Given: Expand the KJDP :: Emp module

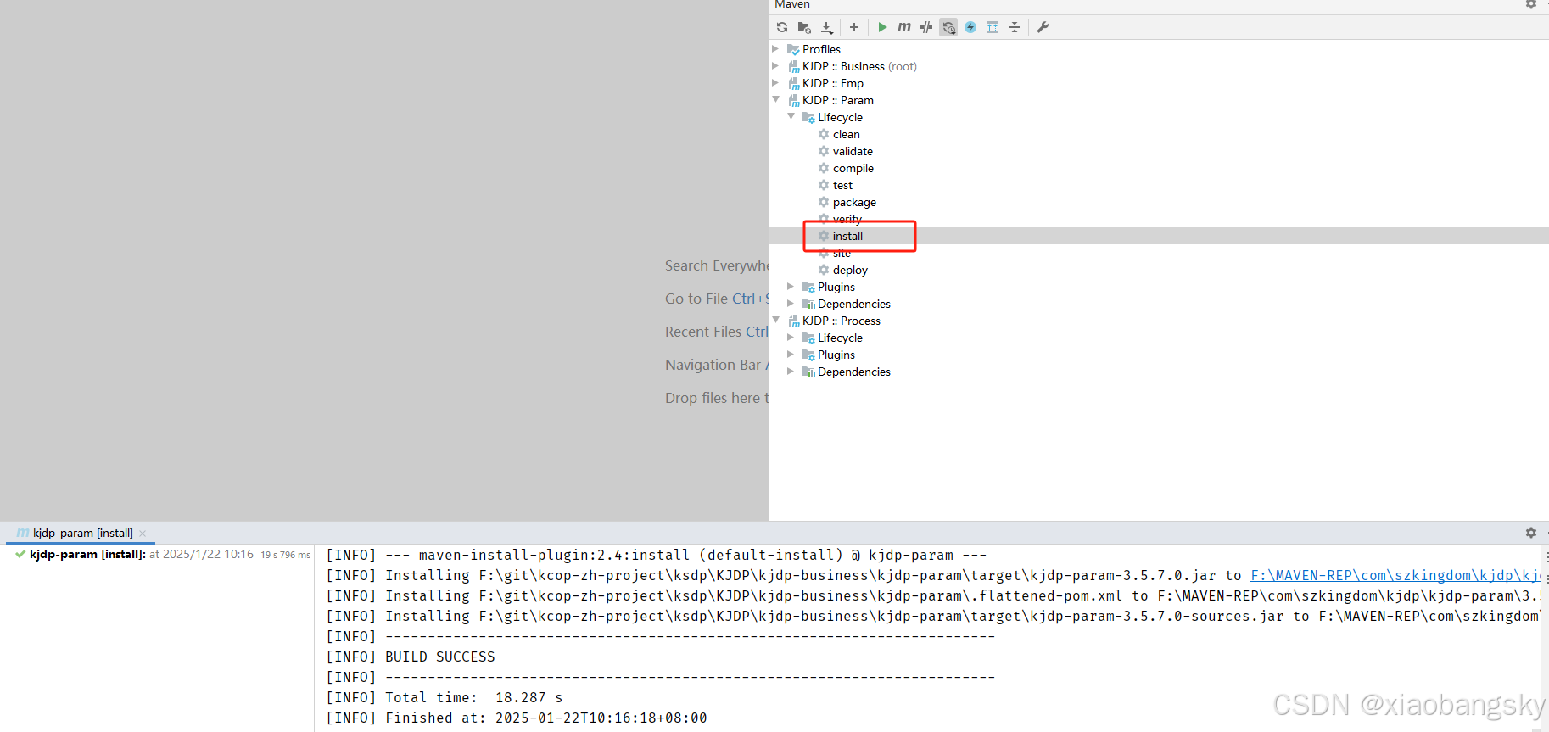Looking at the screenshot, I should coord(775,83).
